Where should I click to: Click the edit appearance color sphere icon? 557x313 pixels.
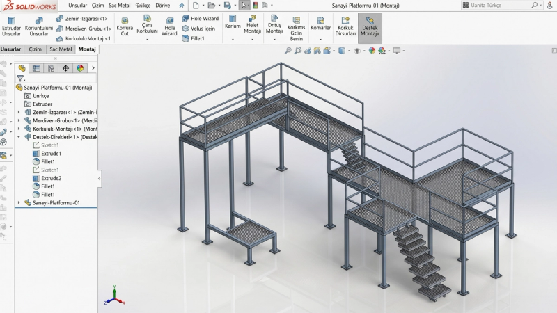[x=372, y=51]
